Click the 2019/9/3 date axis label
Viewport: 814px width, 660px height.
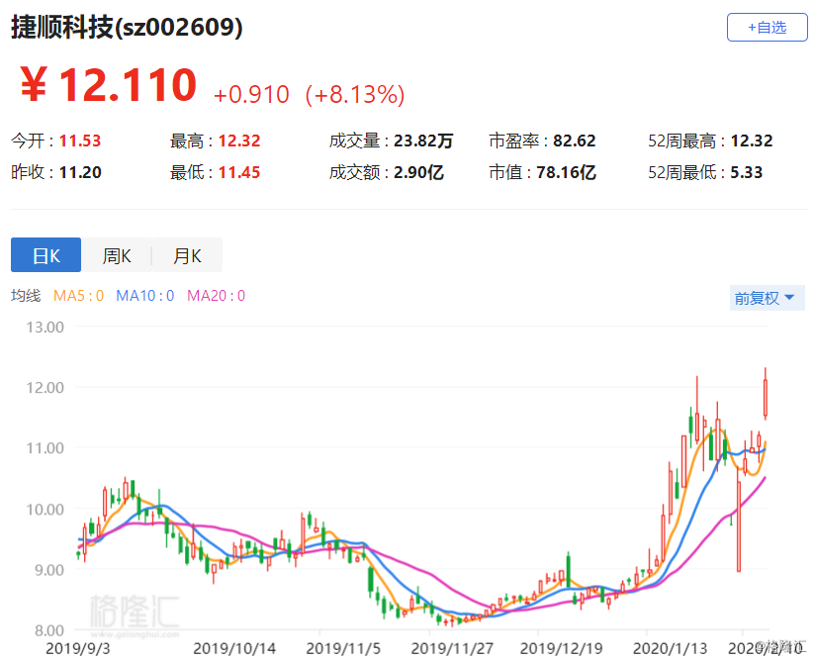click(78, 648)
